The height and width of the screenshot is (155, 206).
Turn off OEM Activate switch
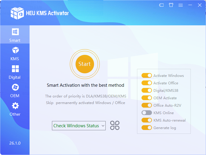point(147,98)
